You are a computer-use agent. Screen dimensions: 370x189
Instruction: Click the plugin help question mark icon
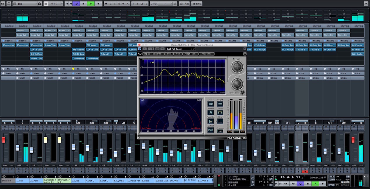point(245,54)
